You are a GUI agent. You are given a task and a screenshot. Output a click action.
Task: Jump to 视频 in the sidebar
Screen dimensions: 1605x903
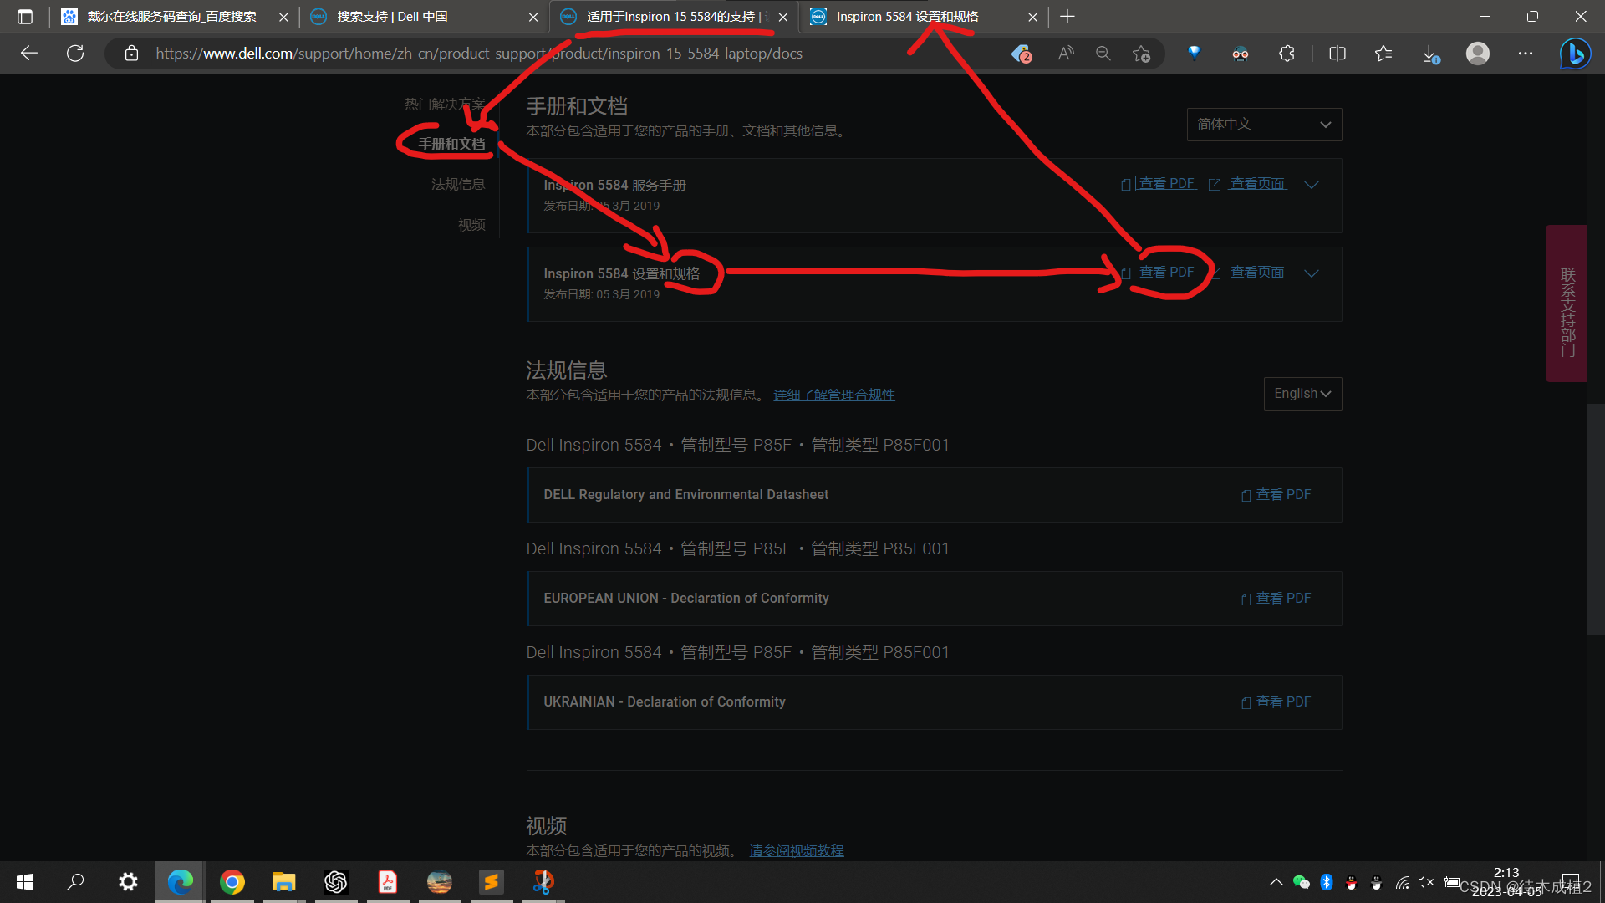pyautogui.click(x=471, y=225)
